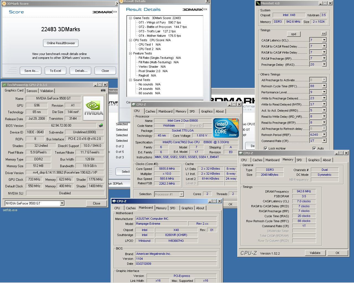Click the To Excel button
Screen dimensions: 354x283
tap(55, 71)
